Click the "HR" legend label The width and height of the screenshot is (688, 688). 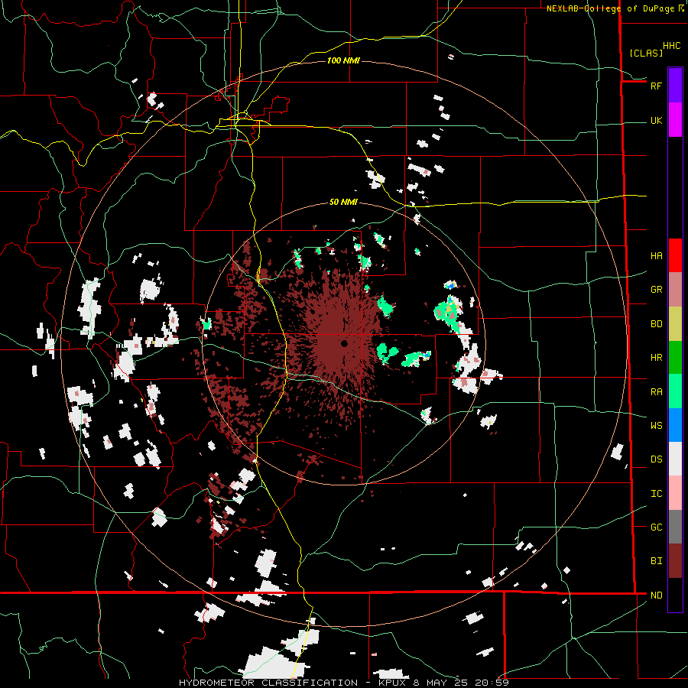click(656, 358)
